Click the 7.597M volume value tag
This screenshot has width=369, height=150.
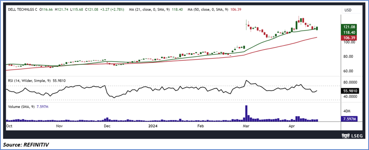[x=349, y=119]
